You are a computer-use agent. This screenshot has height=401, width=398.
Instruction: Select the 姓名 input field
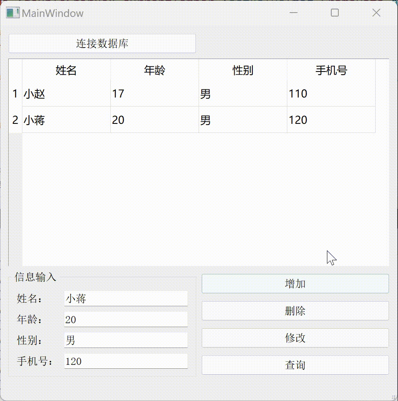point(126,298)
